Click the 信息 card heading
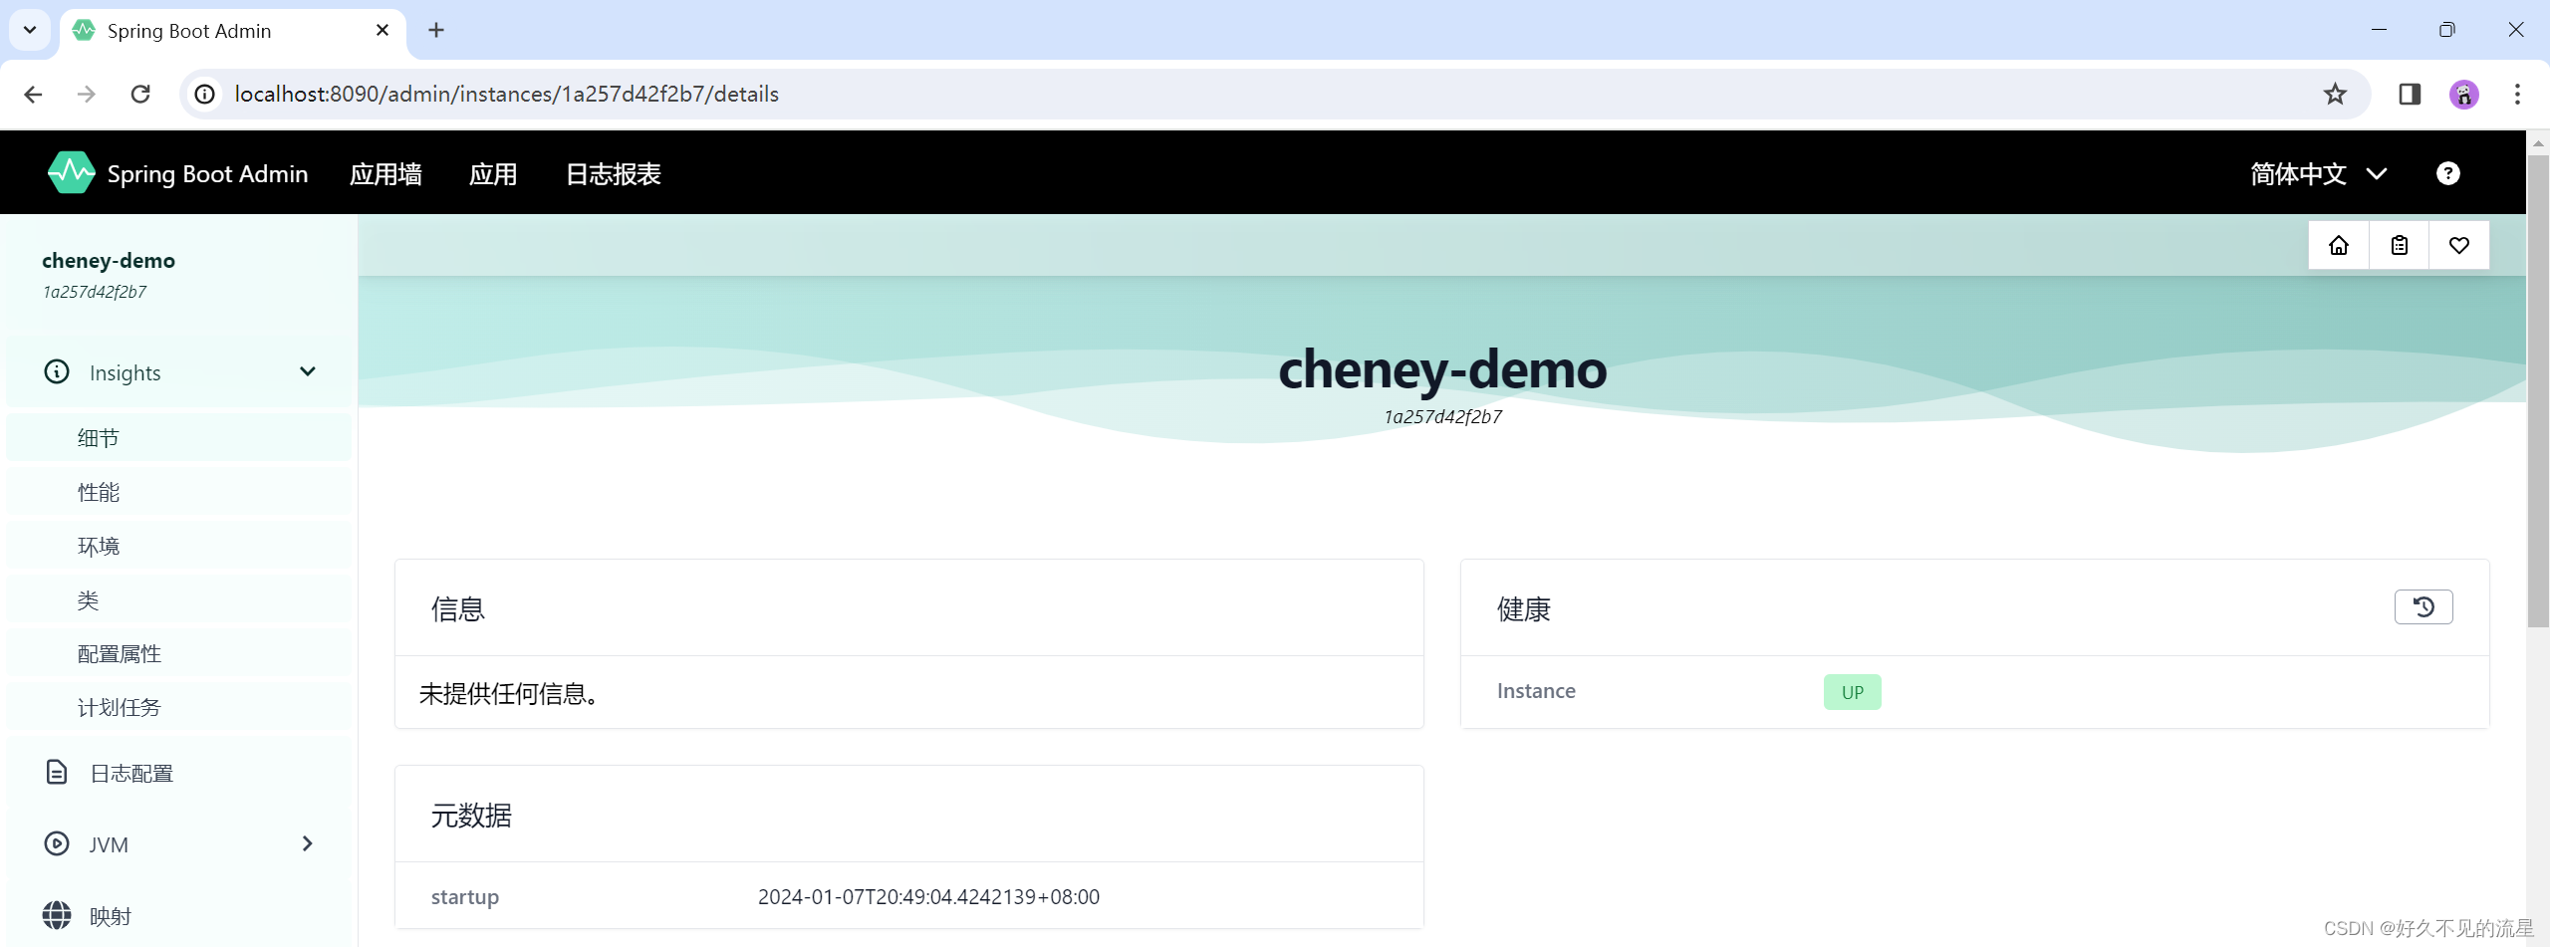This screenshot has height=947, width=2550. (x=457, y=608)
